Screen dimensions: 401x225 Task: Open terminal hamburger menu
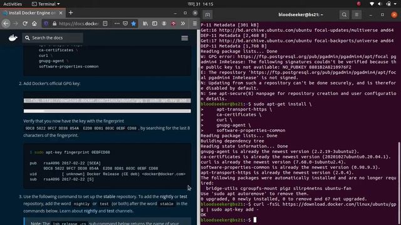click(x=357, y=15)
